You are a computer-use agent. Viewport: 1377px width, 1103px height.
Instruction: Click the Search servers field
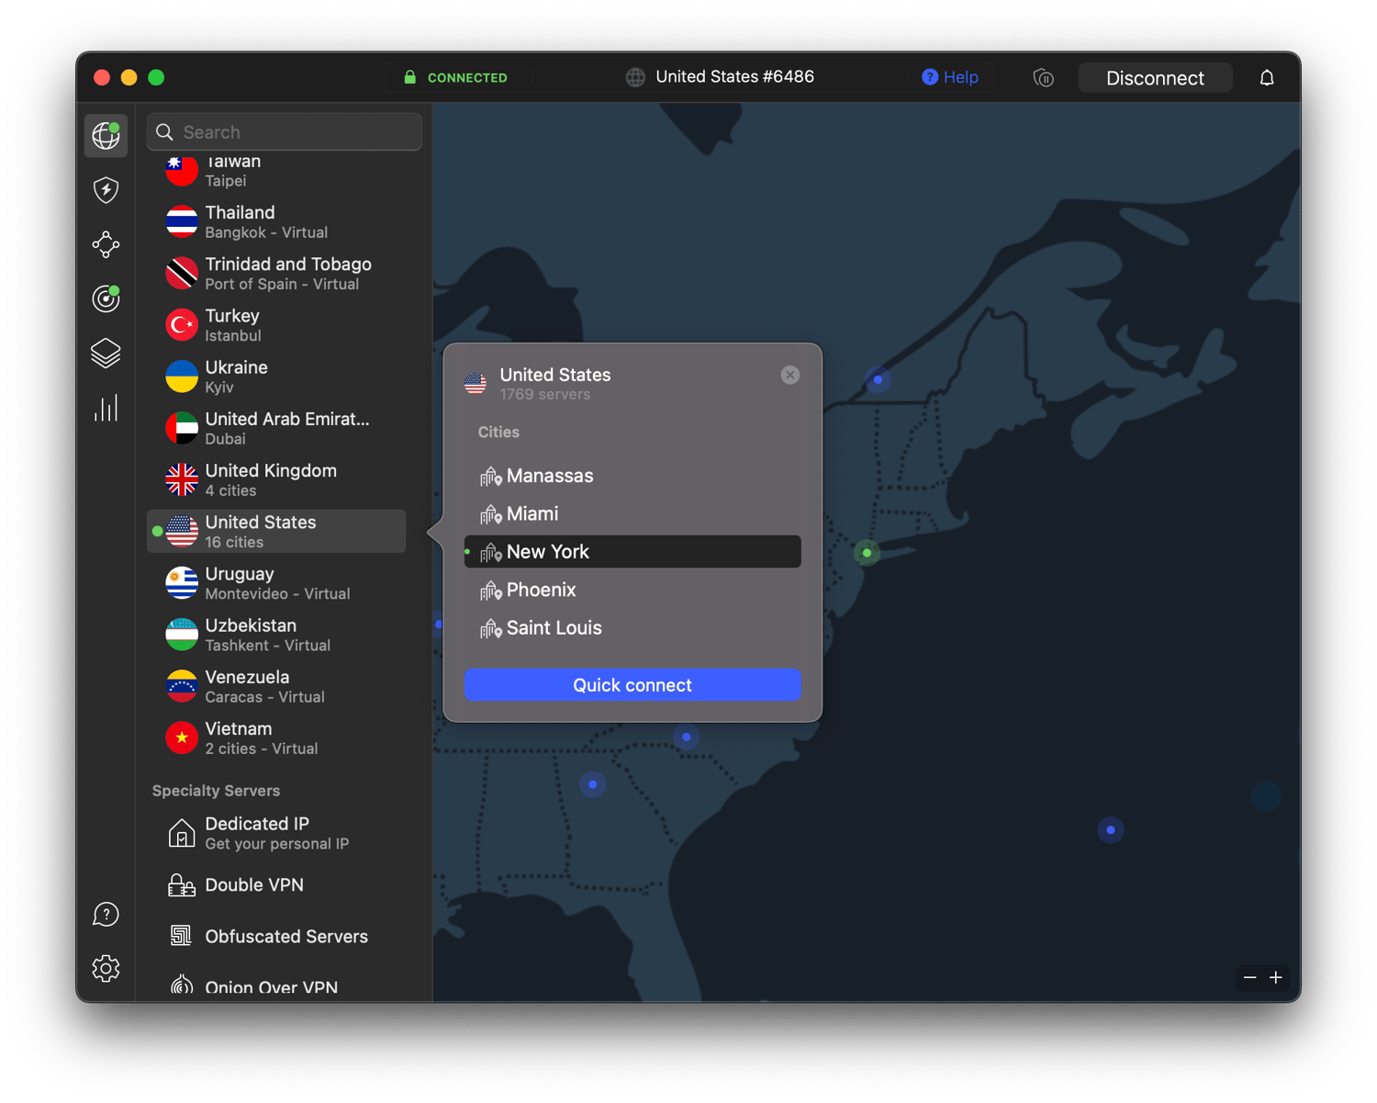pos(285,132)
